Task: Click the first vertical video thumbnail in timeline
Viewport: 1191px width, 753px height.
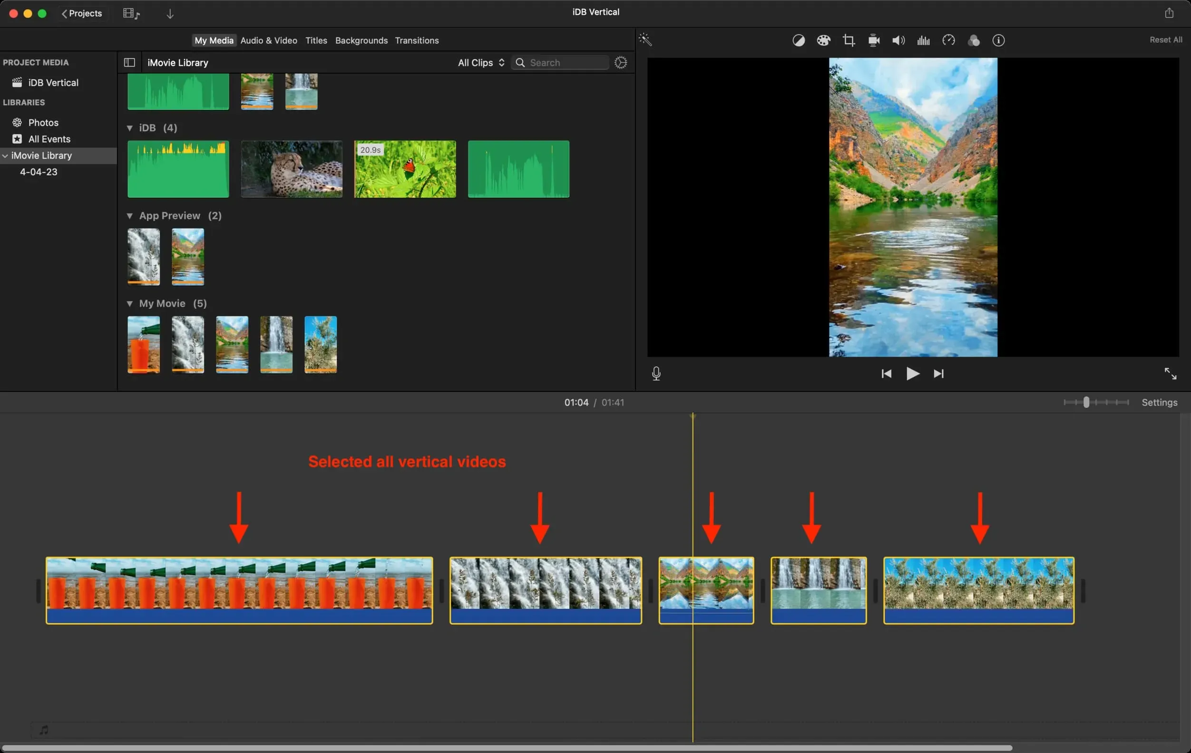Action: tap(239, 589)
